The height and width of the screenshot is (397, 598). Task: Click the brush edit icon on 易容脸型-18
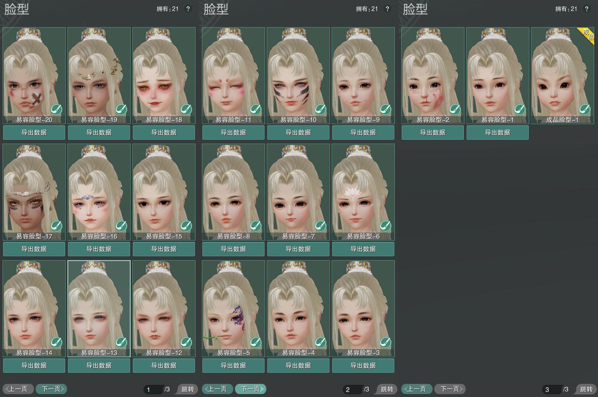(x=186, y=109)
